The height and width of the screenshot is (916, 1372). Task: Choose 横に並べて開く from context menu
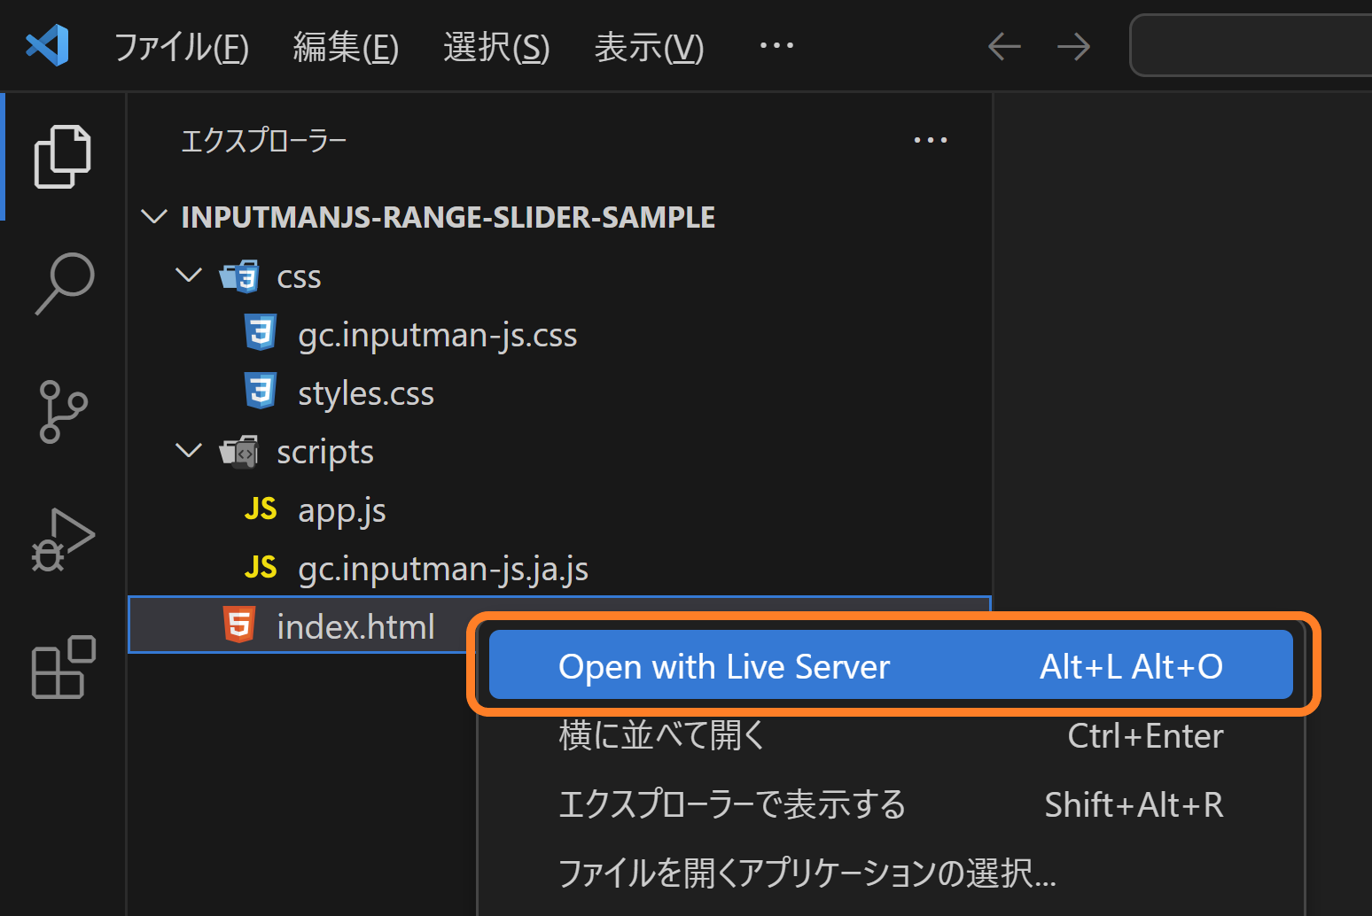[x=891, y=735]
